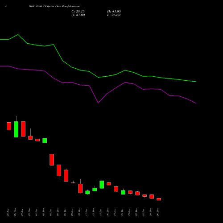Click the red candle for 10 Dec
The height and width of the screenshot is (223, 223).
[80, 189]
